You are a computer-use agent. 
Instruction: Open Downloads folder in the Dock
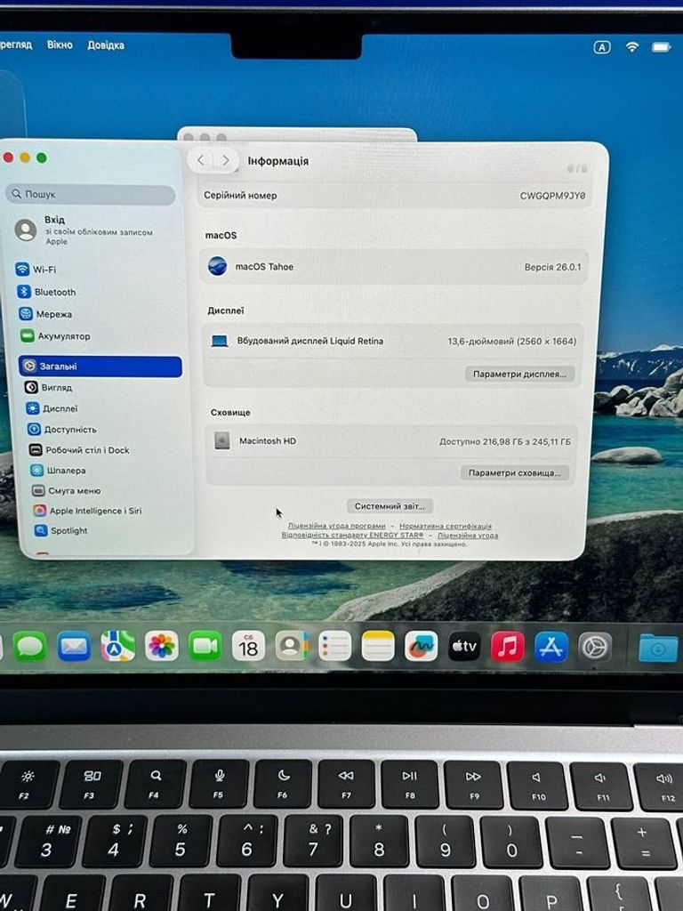coord(659,649)
